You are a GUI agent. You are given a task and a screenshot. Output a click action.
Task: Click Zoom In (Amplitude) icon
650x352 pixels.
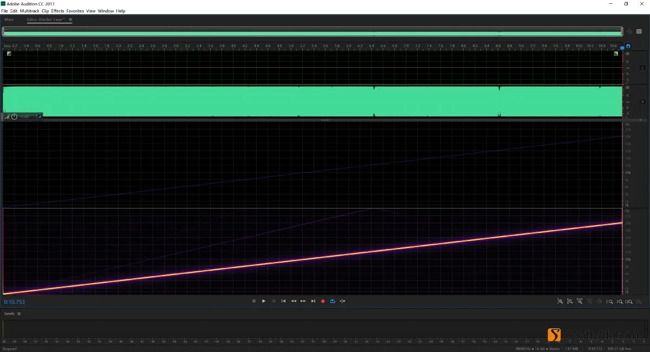point(560,302)
